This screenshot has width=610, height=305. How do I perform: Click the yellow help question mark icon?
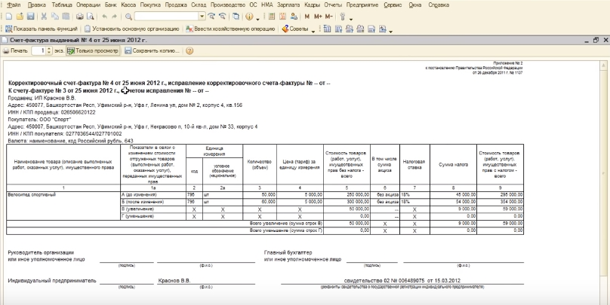point(189,50)
